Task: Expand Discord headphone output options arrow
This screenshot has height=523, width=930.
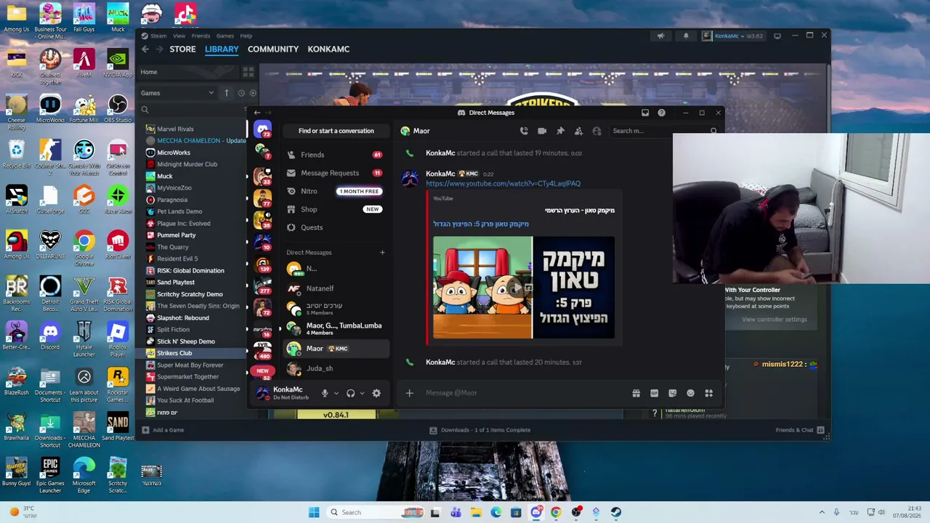Action: 362,393
